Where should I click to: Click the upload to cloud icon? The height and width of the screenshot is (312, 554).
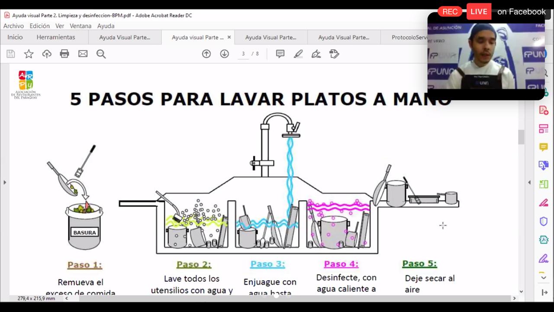click(x=47, y=54)
